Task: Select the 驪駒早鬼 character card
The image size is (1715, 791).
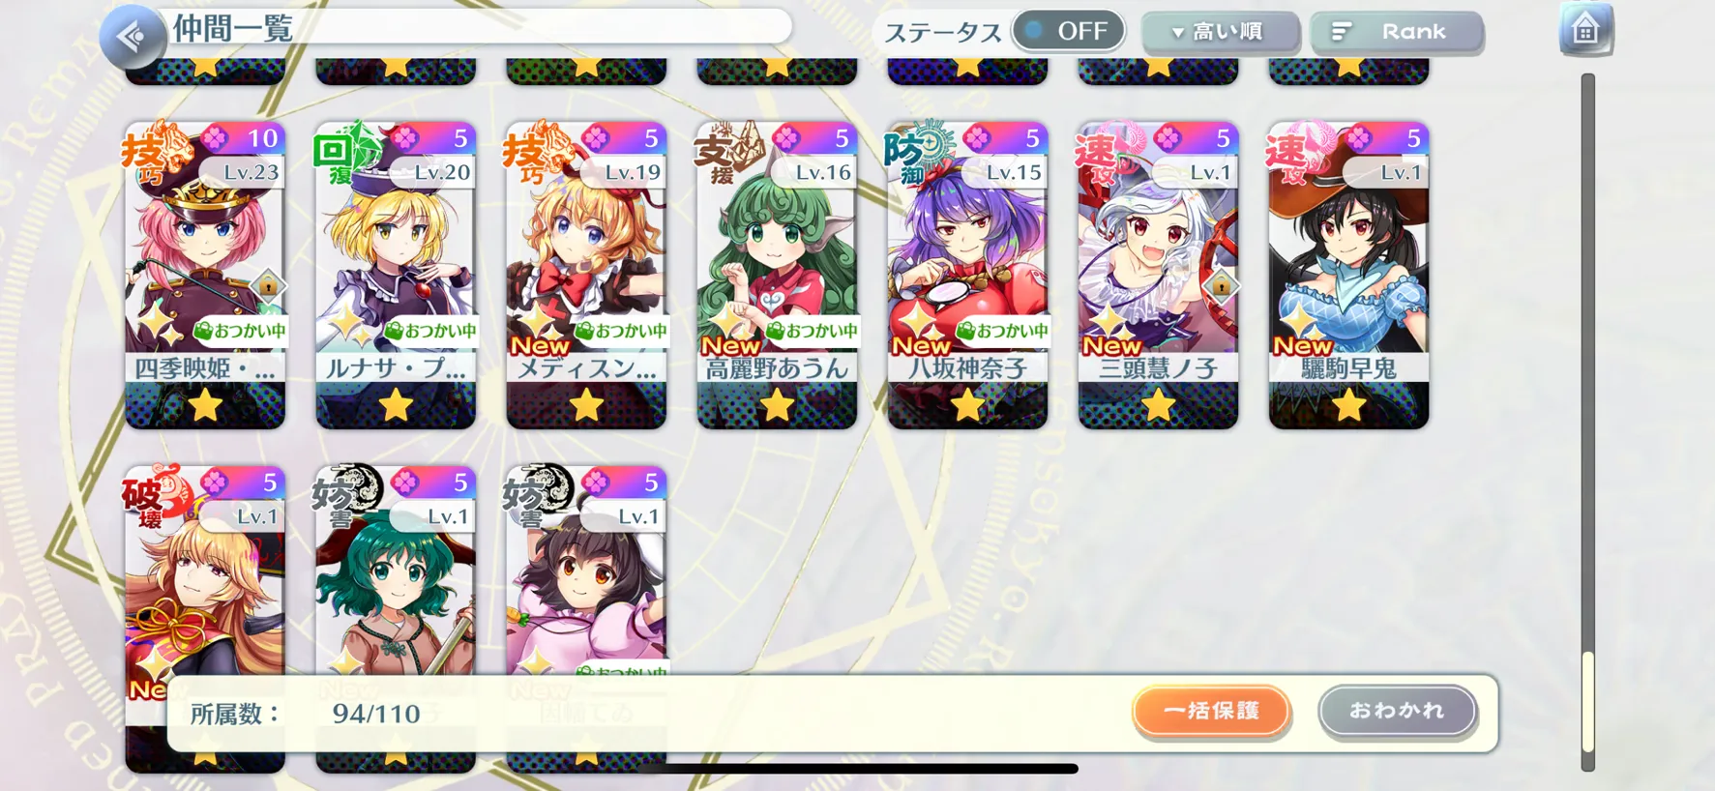Action: [1348, 276]
